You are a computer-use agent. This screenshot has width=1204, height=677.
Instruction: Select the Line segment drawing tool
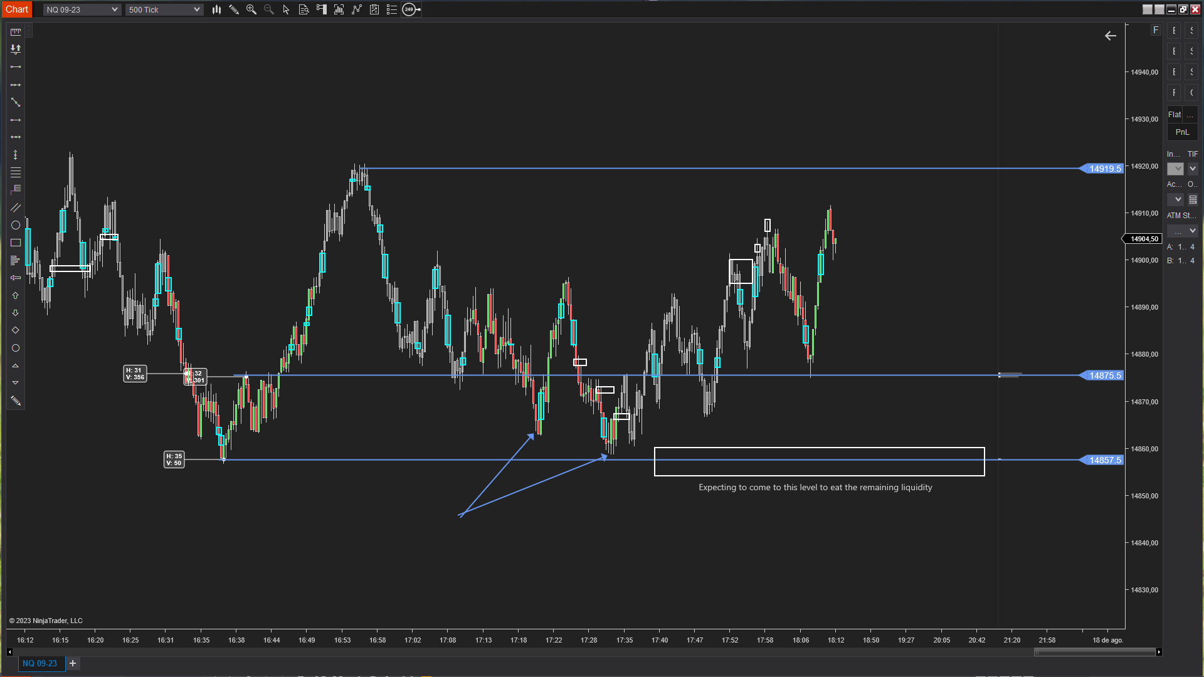pos(16,66)
